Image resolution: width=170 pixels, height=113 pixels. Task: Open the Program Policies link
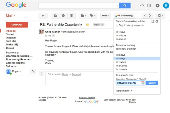pos(87,97)
